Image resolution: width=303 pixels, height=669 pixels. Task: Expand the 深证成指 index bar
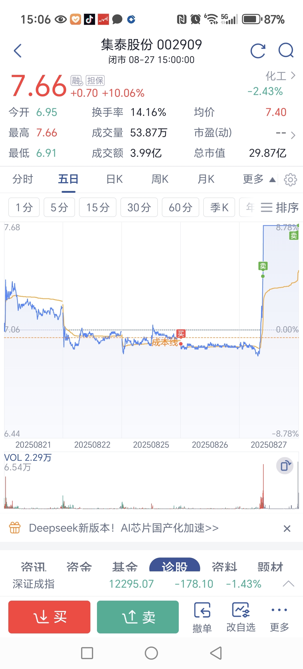tap(288, 584)
